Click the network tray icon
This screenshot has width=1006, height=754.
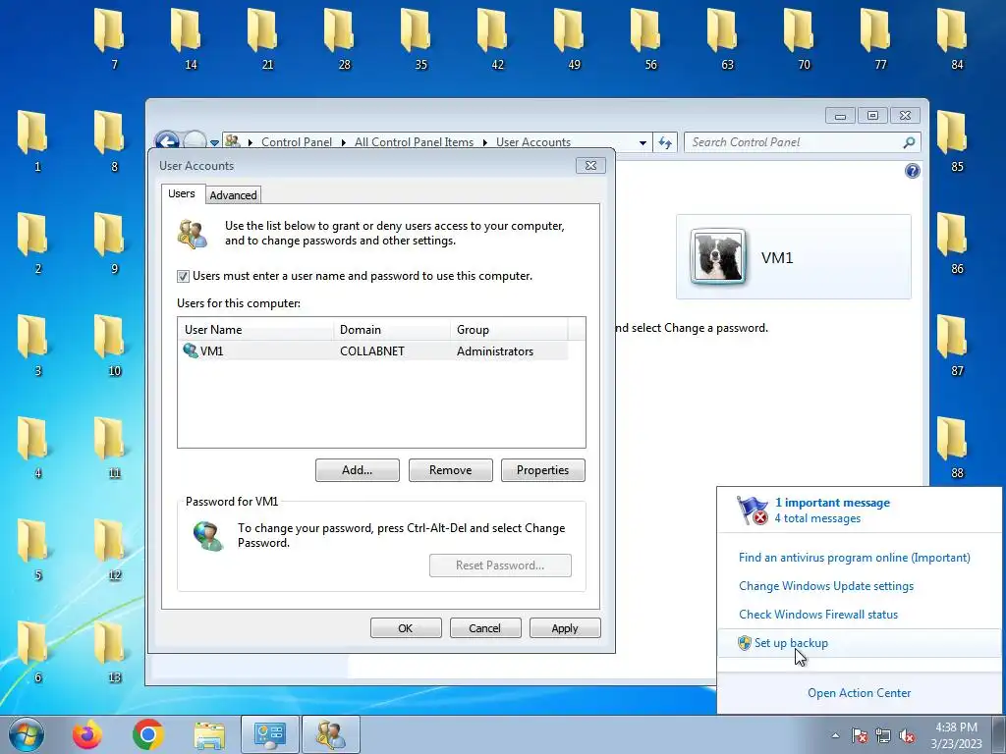[883, 735]
